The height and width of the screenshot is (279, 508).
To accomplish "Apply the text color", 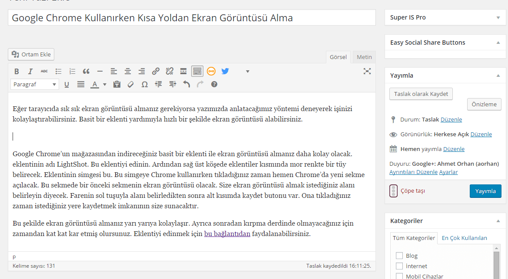I will [94, 85].
